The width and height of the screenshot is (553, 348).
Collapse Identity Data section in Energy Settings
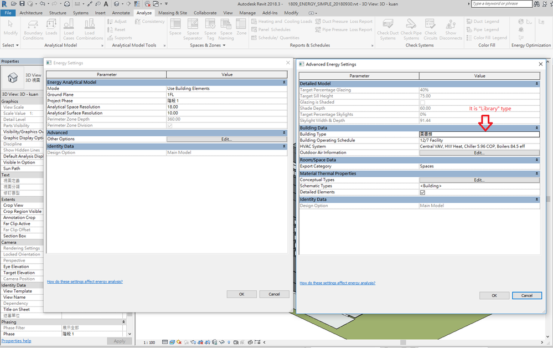tap(285, 146)
